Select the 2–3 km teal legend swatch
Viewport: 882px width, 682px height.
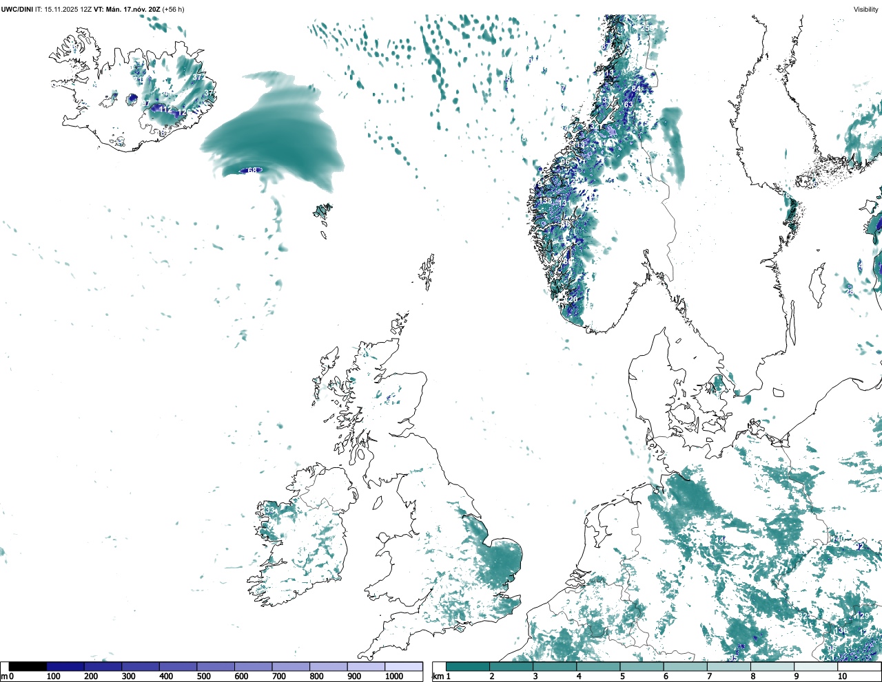coord(511,667)
